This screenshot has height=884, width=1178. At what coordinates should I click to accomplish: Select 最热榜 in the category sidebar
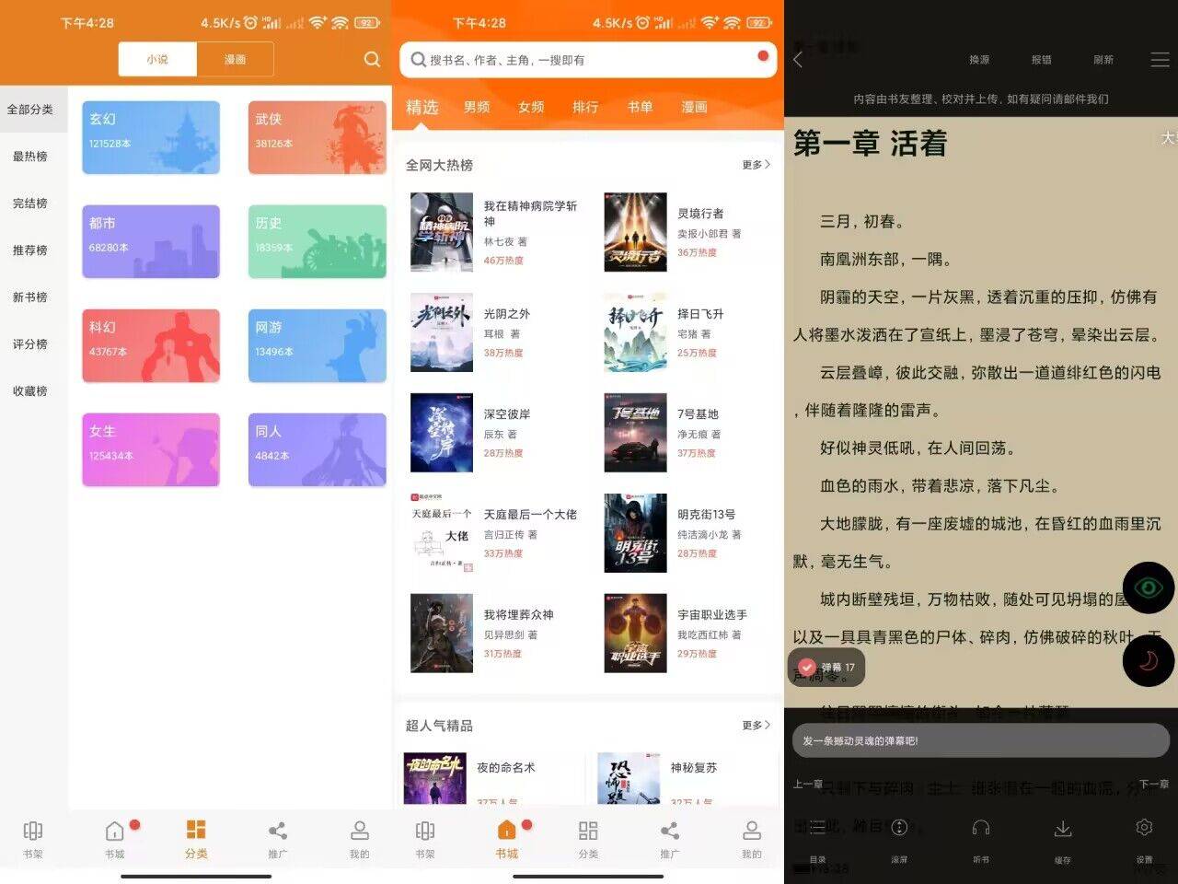coord(30,157)
